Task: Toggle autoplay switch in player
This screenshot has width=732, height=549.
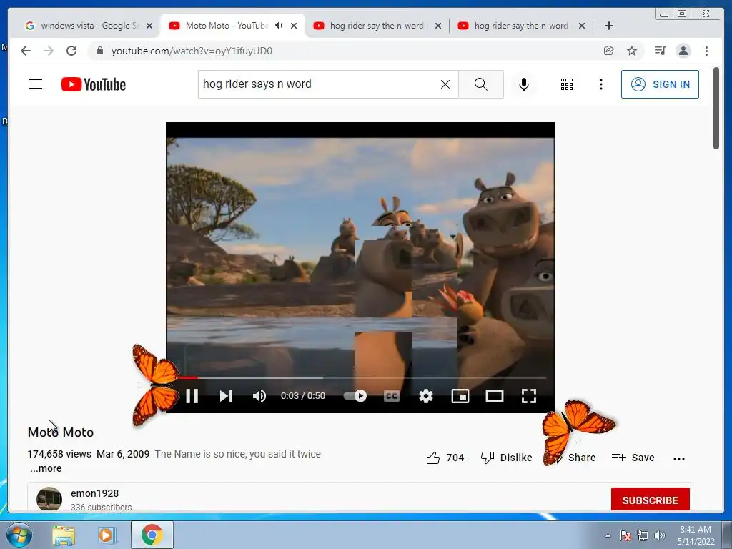Action: pos(355,396)
